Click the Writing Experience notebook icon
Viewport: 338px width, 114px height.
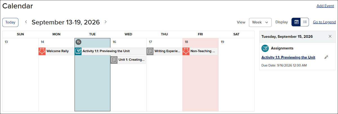click(150, 51)
